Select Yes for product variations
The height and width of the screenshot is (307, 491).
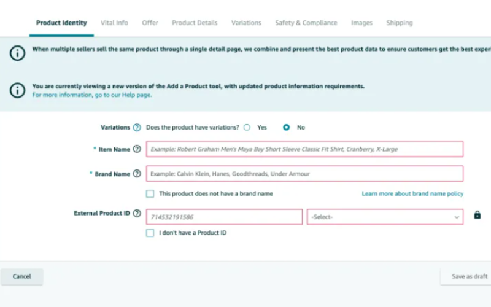(x=247, y=128)
